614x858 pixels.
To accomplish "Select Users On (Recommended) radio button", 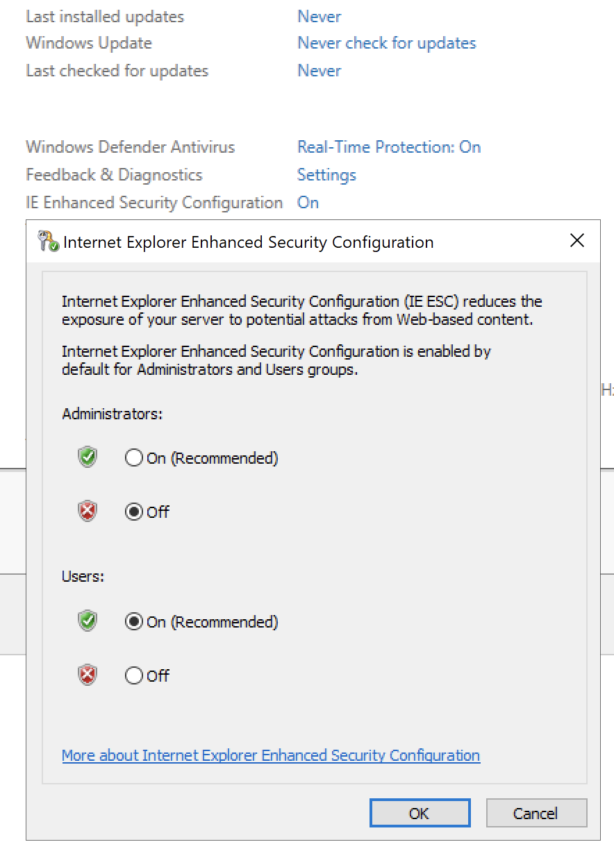I will click(x=133, y=622).
